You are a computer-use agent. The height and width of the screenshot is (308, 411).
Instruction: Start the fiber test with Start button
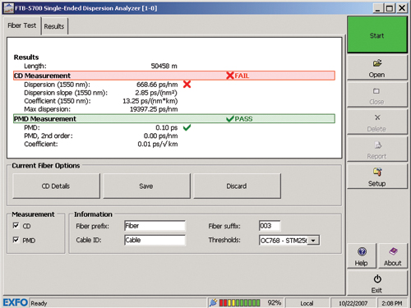pyautogui.click(x=377, y=34)
